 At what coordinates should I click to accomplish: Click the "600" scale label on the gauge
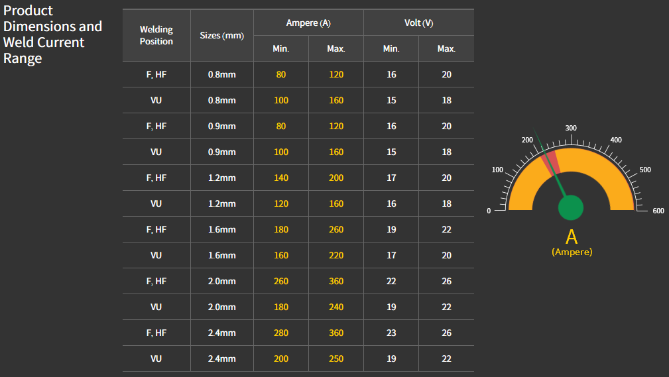point(658,211)
